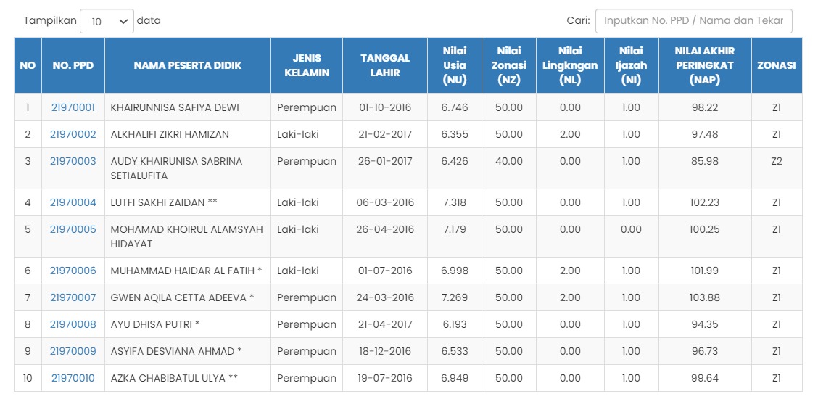
Task: Open registration number 21970001 link
Action: point(73,107)
